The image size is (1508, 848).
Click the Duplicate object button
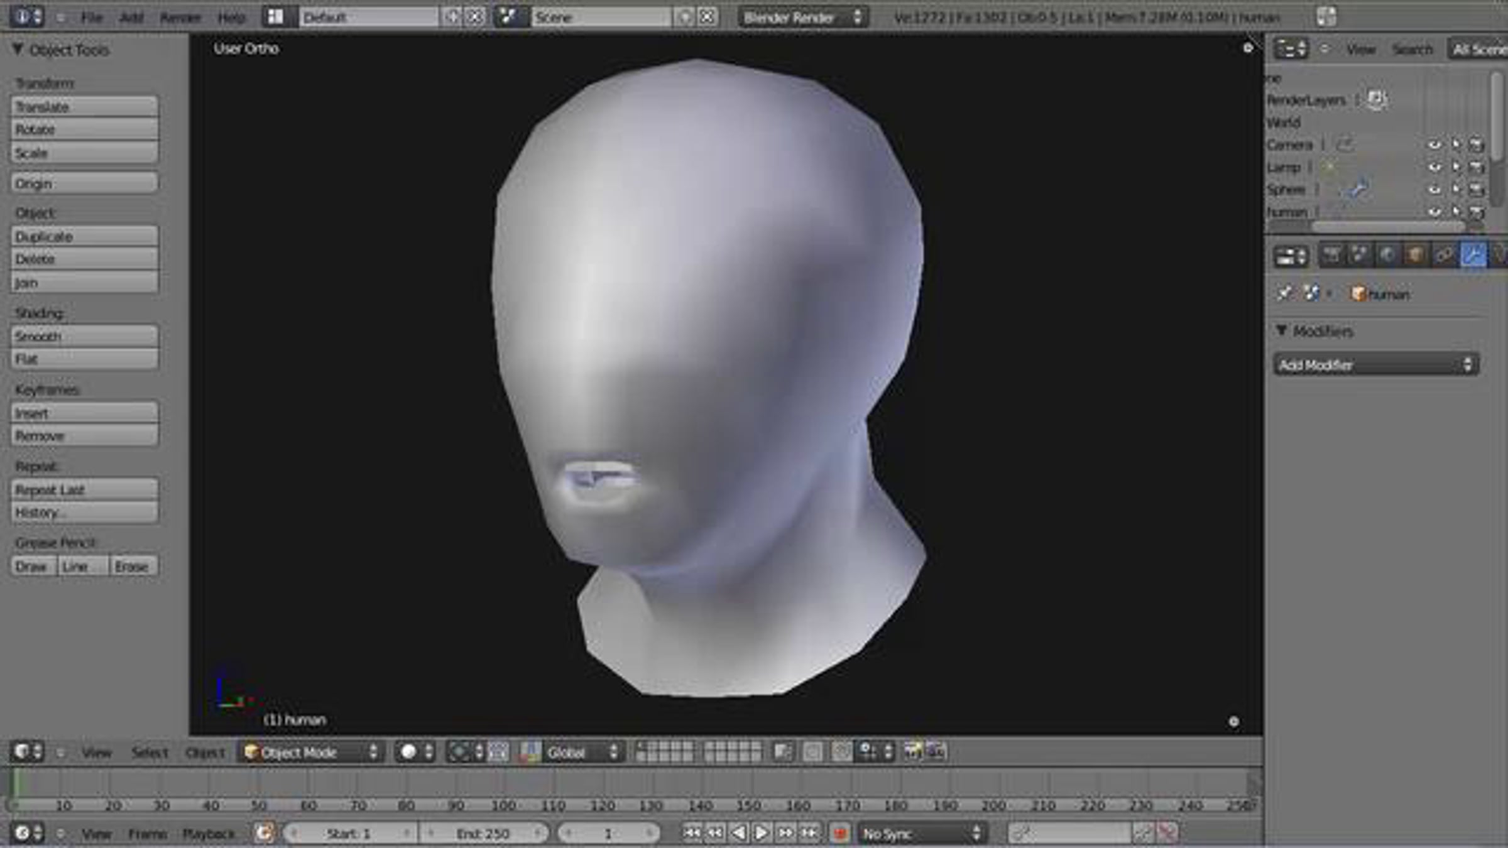coord(84,236)
